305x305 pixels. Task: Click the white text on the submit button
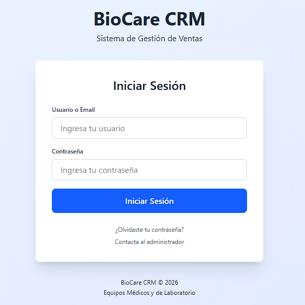pos(149,201)
